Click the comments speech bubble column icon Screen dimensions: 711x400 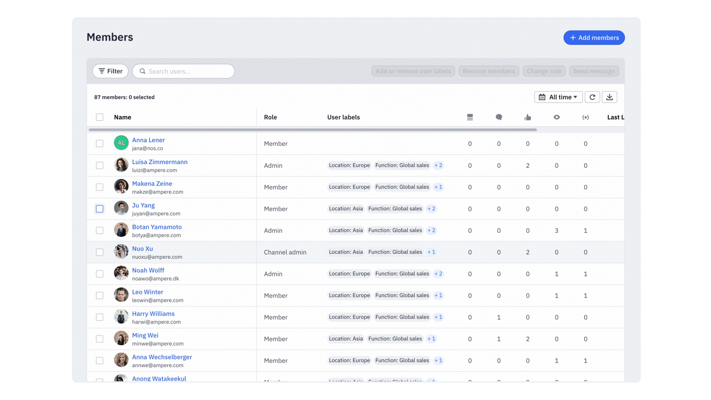point(499,117)
